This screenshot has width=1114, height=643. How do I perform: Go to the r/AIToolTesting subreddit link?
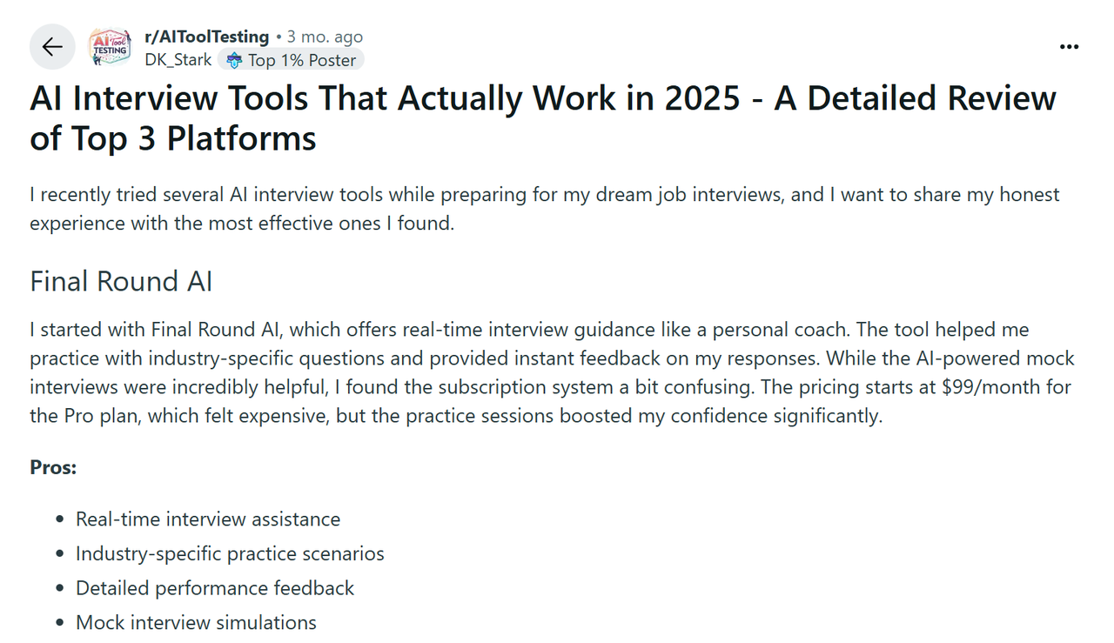206,37
